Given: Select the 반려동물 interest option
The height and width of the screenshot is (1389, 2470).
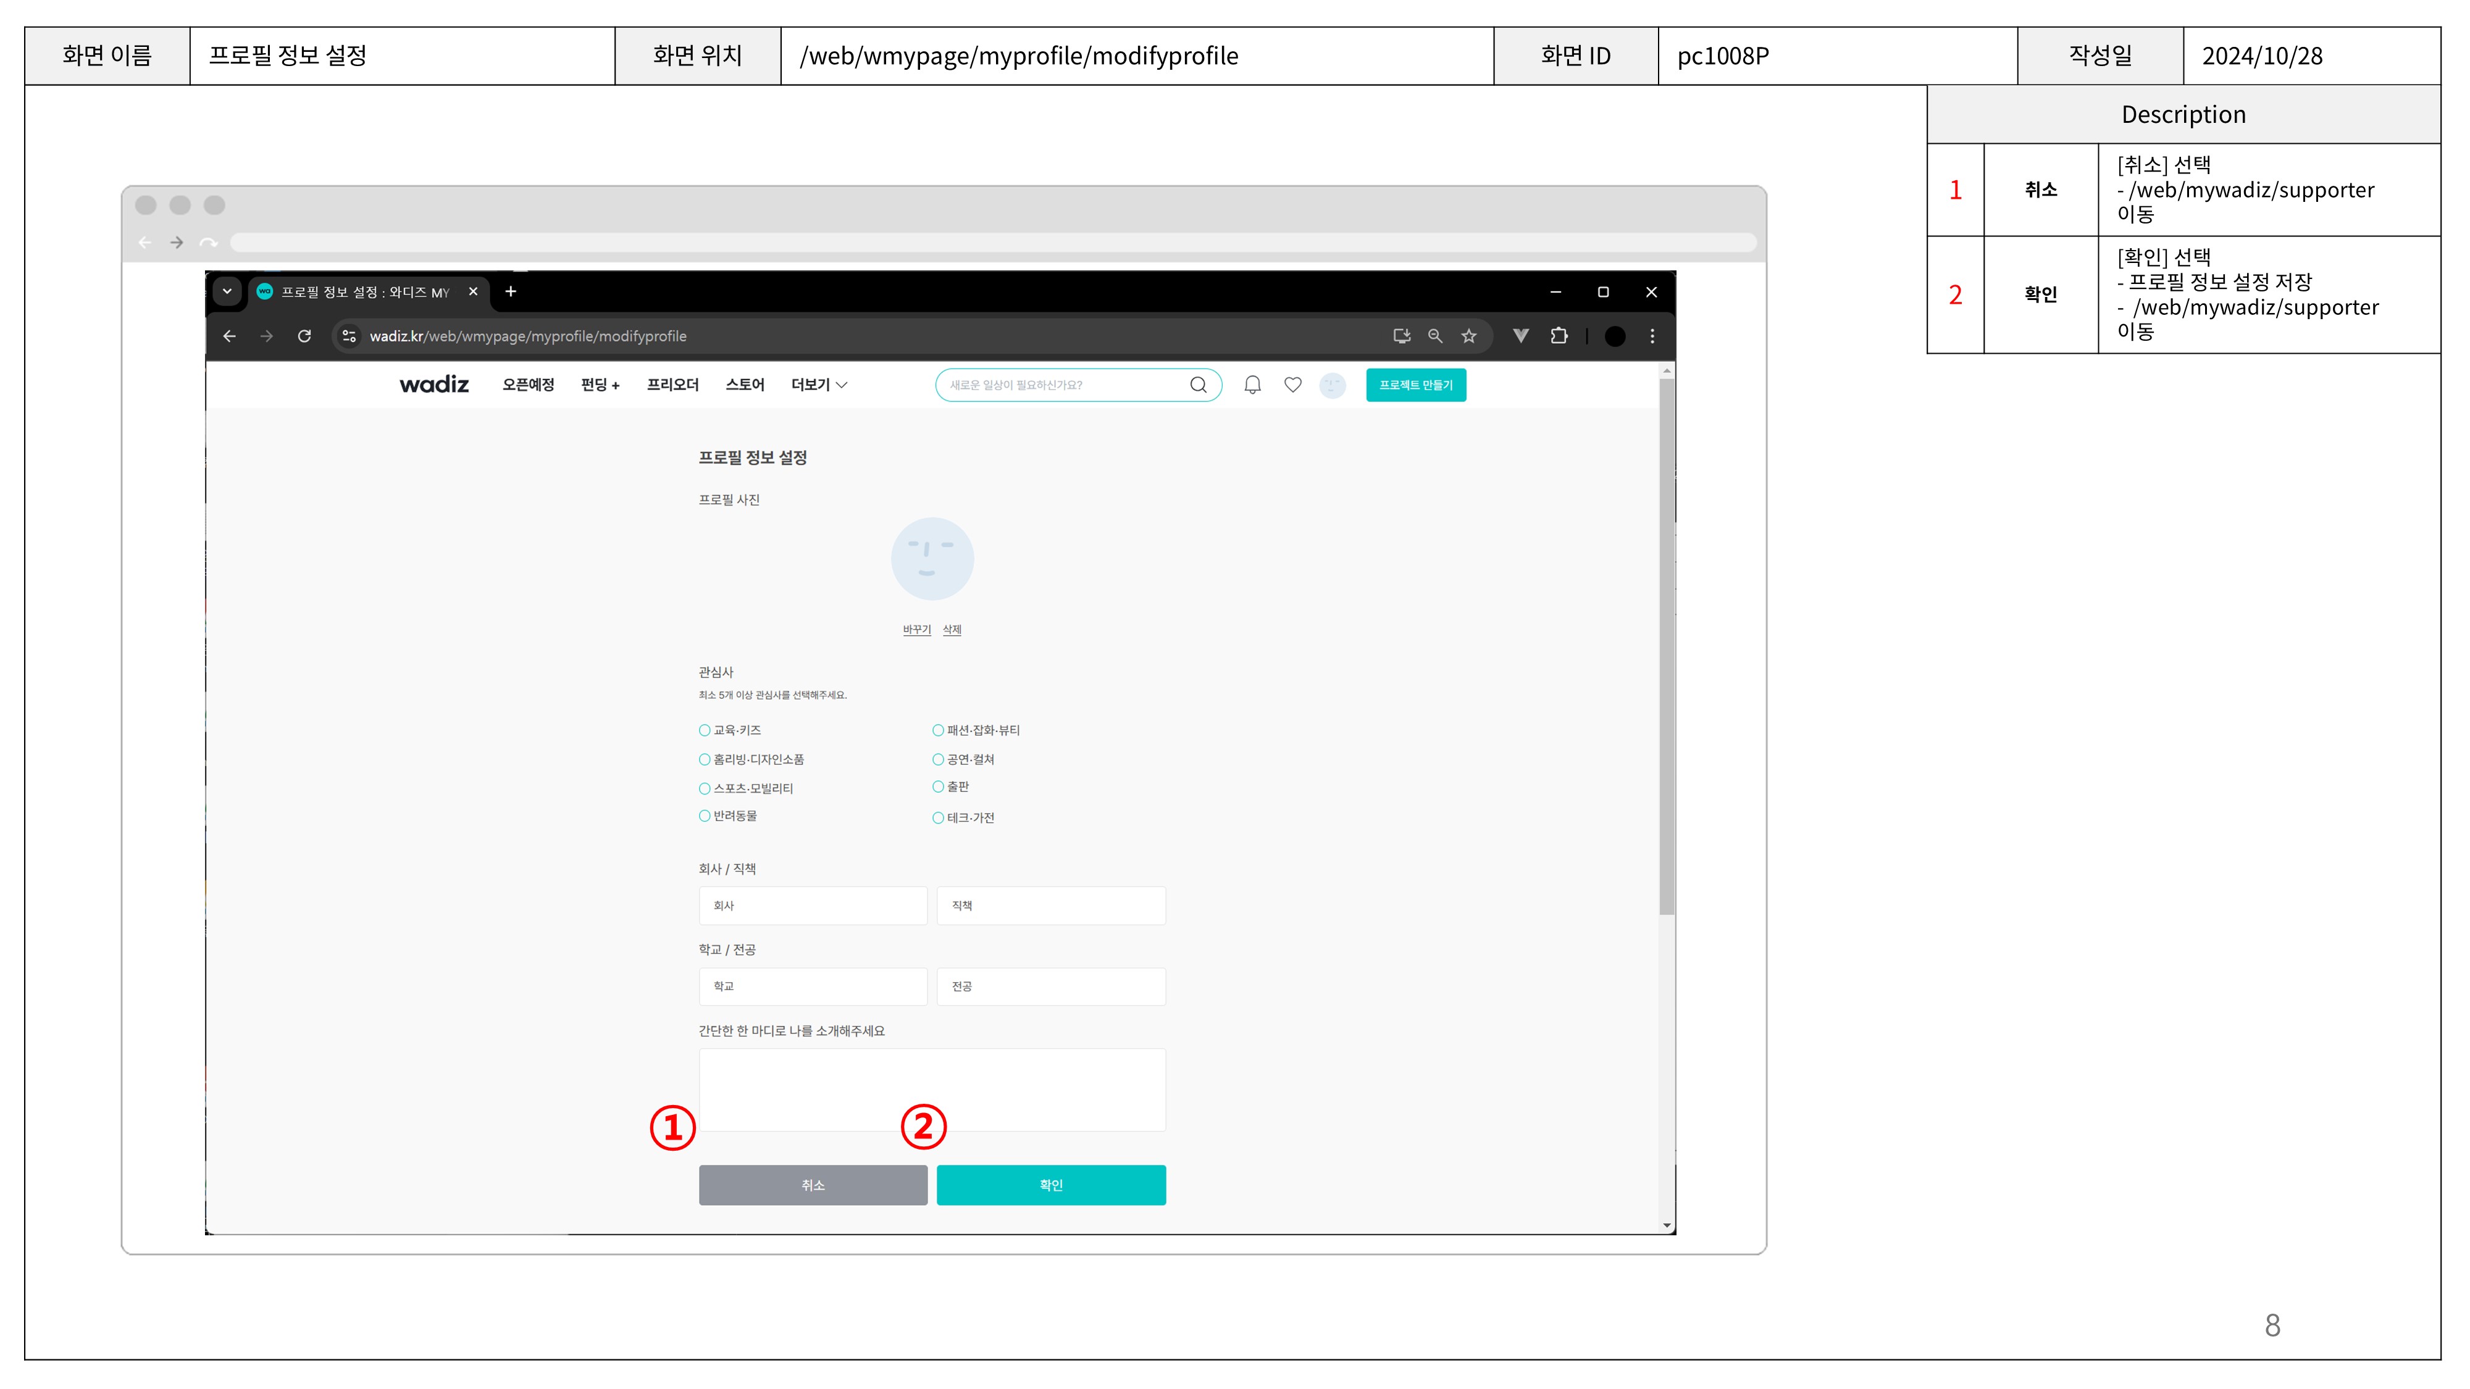Looking at the screenshot, I should tap(705, 815).
